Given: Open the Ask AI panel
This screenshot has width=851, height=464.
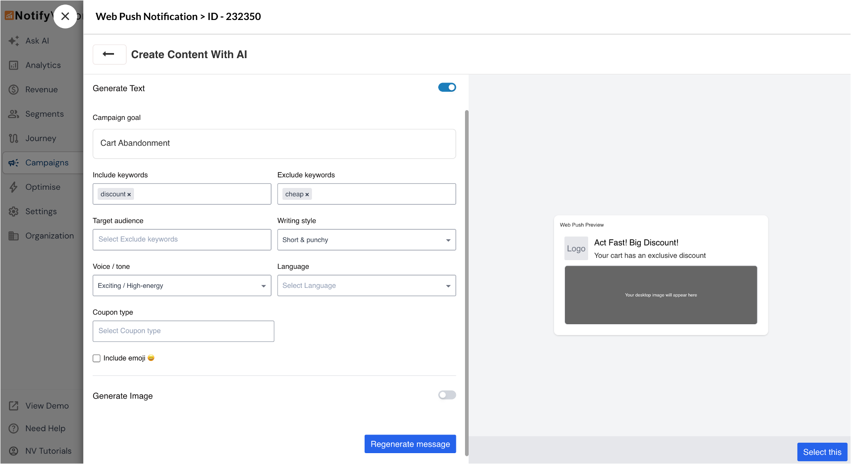Looking at the screenshot, I should [x=36, y=41].
